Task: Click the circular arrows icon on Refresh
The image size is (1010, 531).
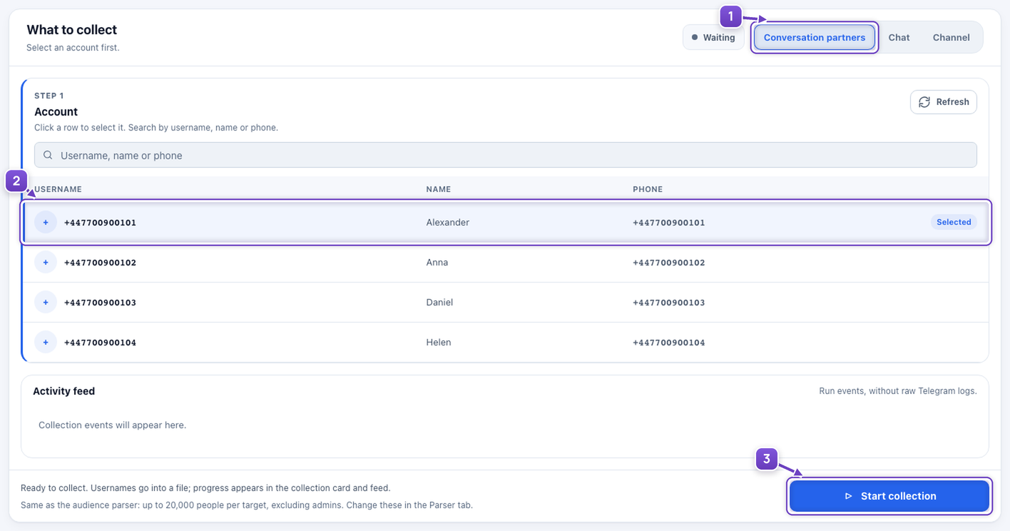Action: pos(924,102)
